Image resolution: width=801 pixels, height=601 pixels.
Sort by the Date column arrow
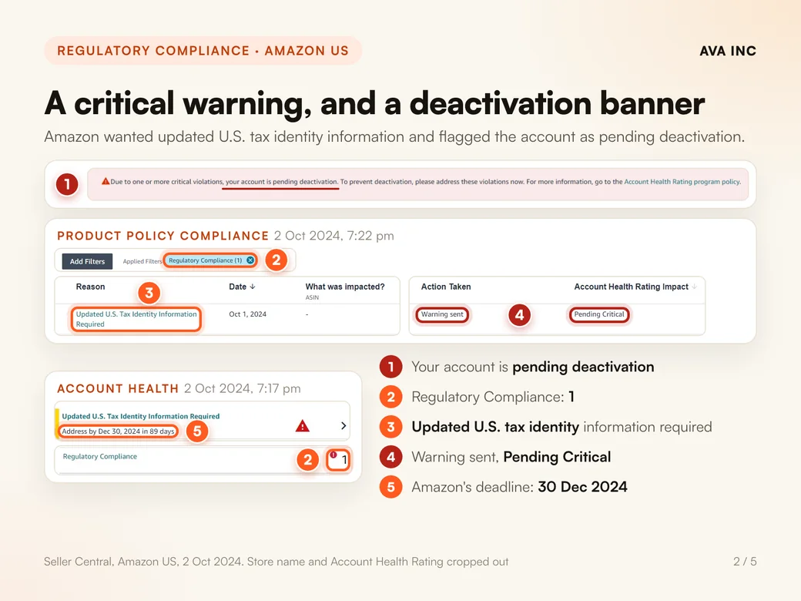pyautogui.click(x=253, y=287)
